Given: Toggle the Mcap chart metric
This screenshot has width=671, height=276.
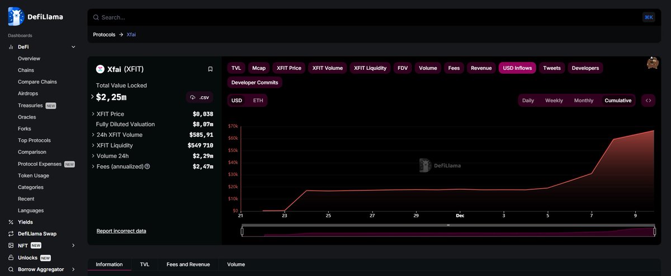Looking at the screenshot, I should (x=259, y=68).
